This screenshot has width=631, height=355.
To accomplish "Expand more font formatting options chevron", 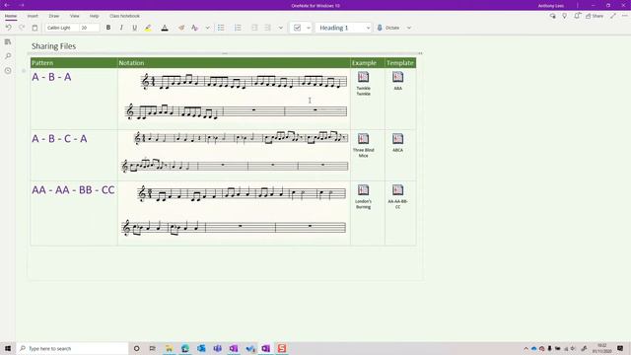I will 208,28.
